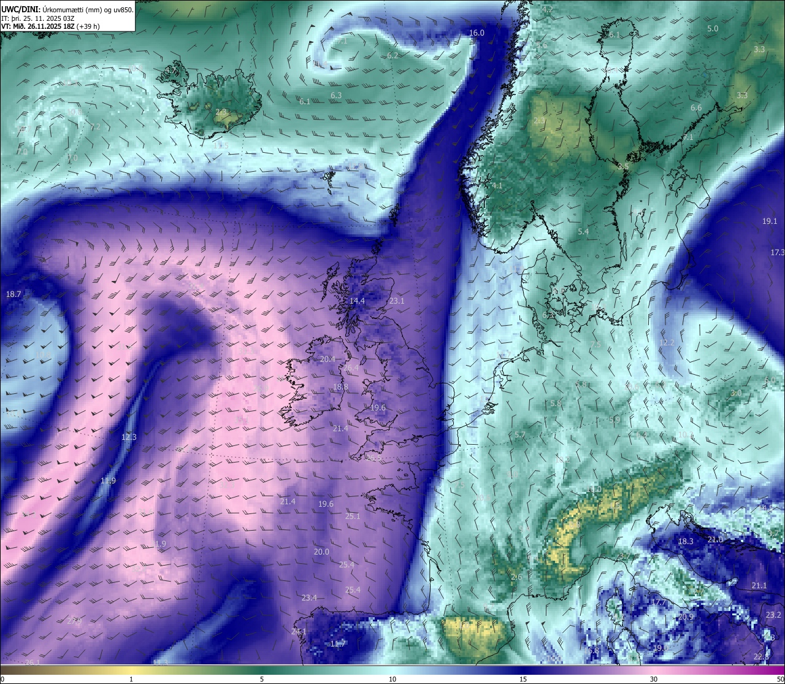Screen dimensions: 785x684
Task: Click the 2.6 value over southern France
Action: (516, 577)
